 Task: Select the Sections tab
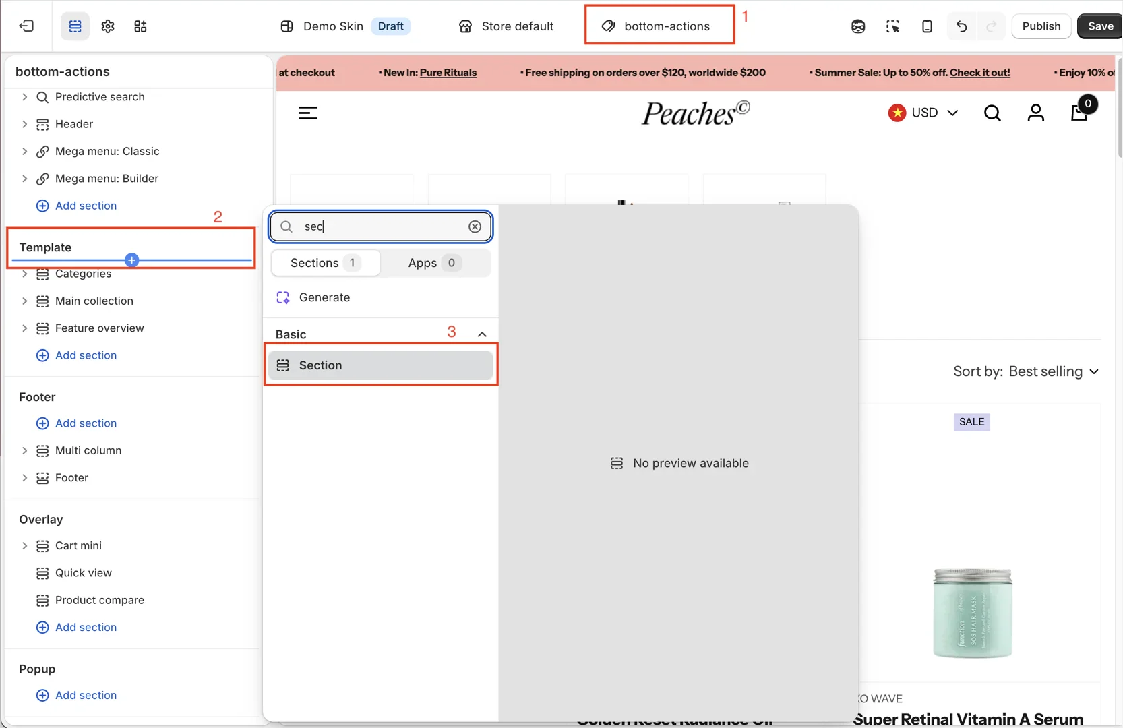click(x=324, y=263)
